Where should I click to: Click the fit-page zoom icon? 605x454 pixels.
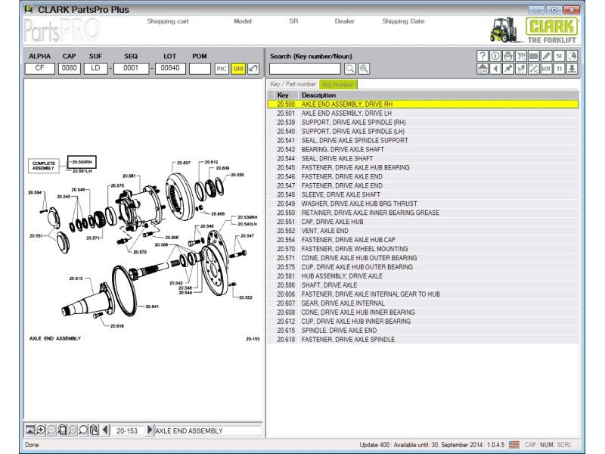click(x=62, y=430)
